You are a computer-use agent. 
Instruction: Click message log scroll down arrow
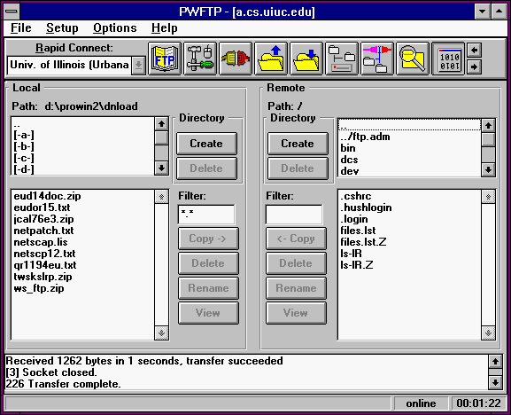coord(495,382)
